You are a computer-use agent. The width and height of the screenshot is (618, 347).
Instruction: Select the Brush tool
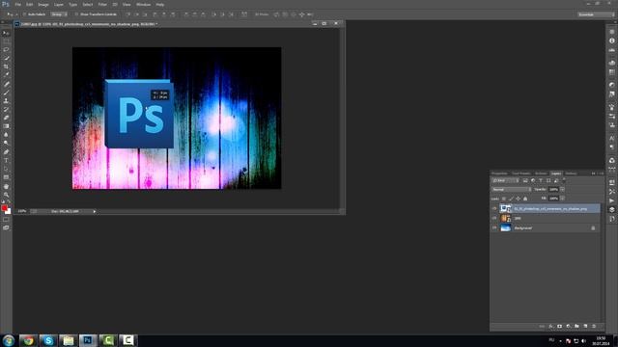tap(6, 93)
